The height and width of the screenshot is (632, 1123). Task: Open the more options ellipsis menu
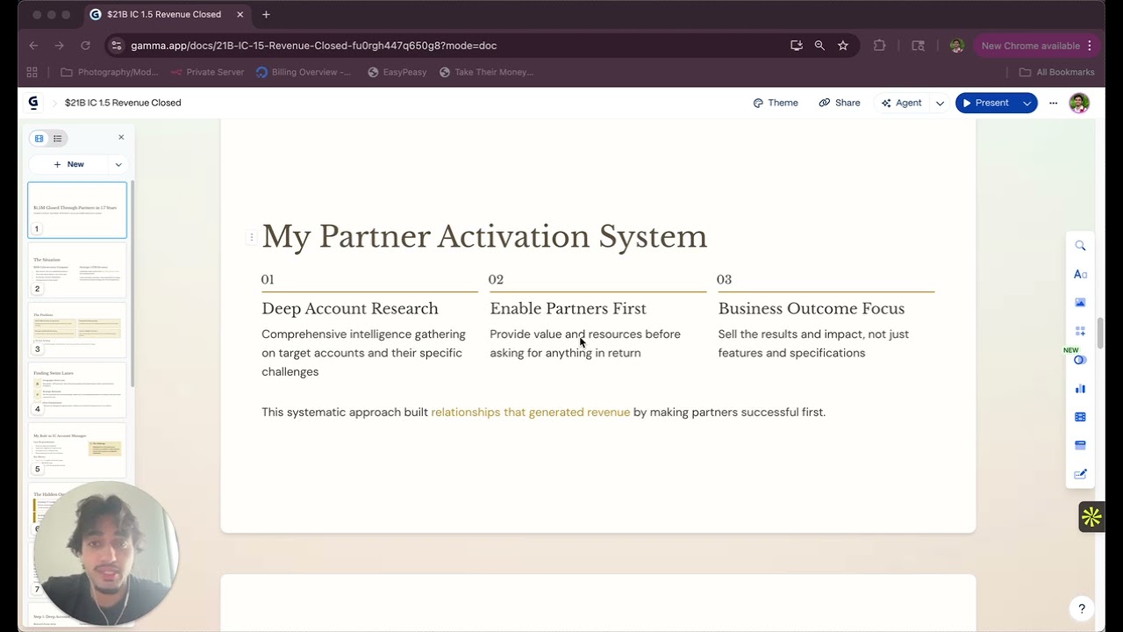[x=1053, y=103]
